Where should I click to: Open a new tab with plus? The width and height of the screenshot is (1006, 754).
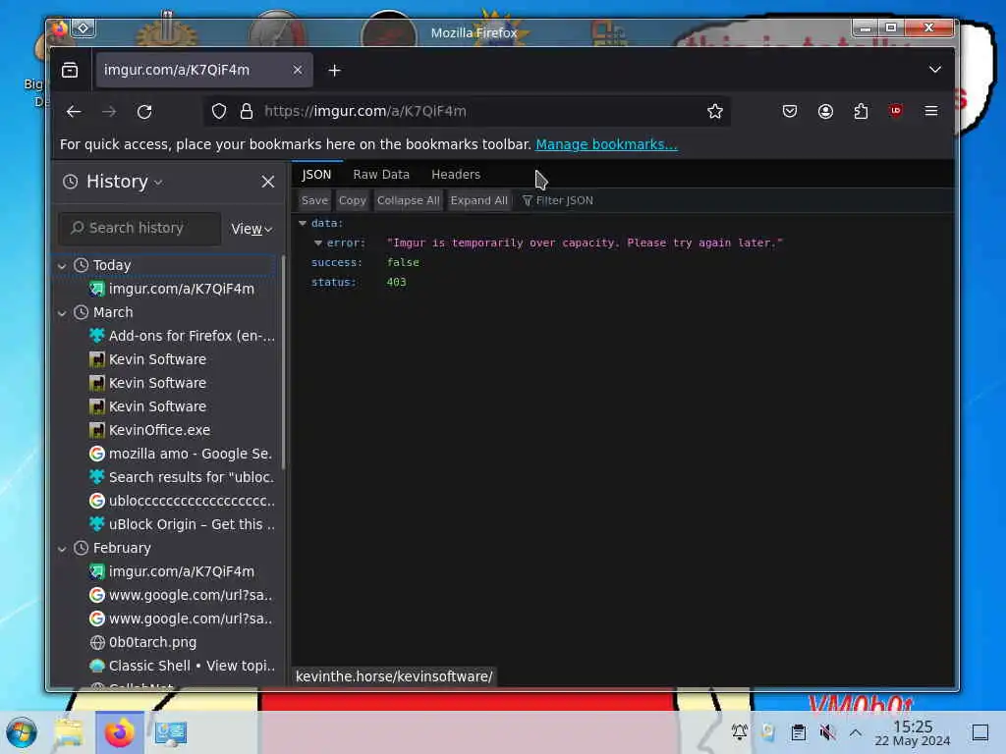334,71
